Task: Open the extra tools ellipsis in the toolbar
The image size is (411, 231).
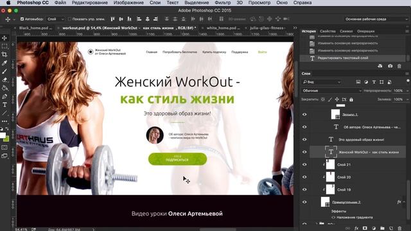Action: tap(4, 121)
